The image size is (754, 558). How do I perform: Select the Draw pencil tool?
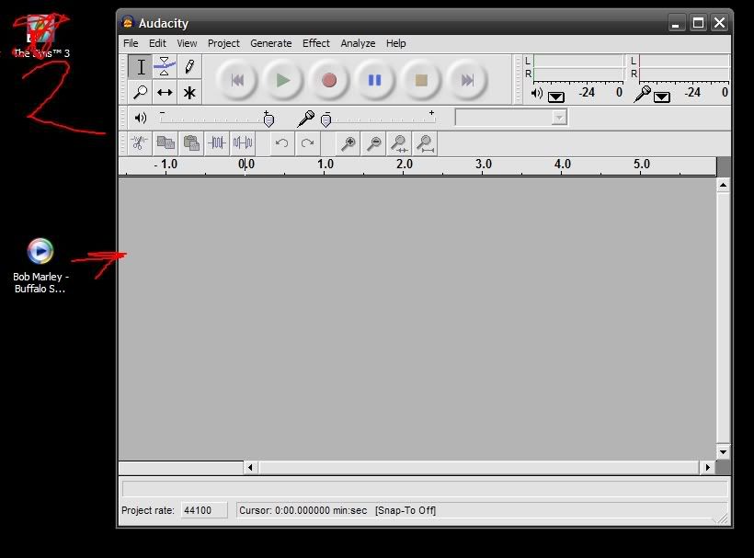click(189, 67)
